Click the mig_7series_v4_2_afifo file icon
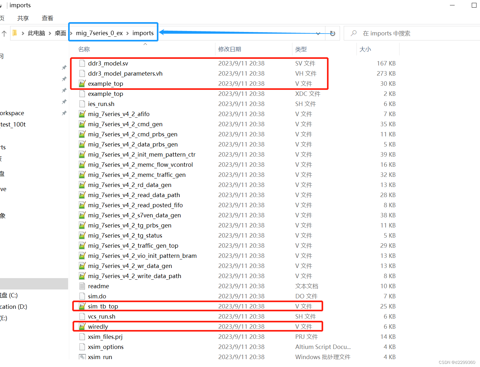The width and height of the screenshot is (480, 367). [82, 114]
